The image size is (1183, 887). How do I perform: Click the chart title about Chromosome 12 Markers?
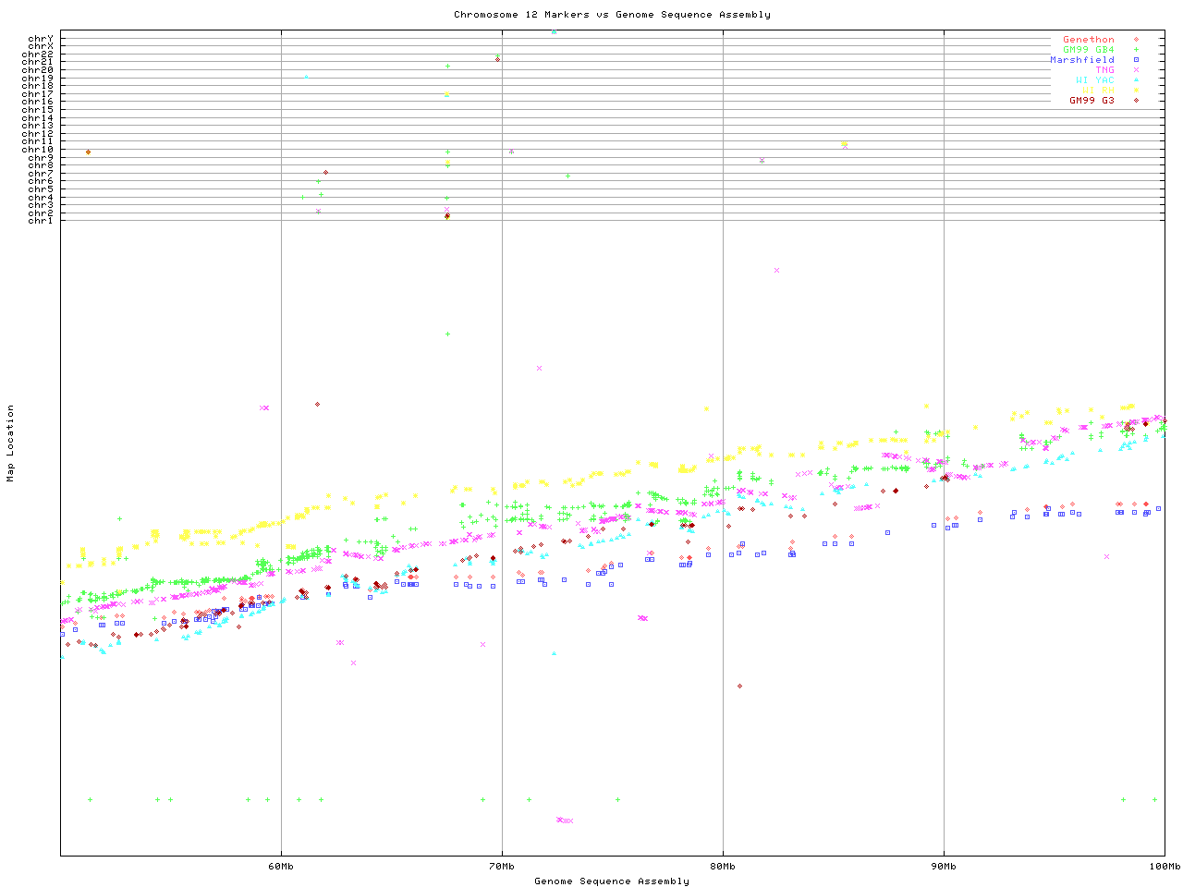612,15
